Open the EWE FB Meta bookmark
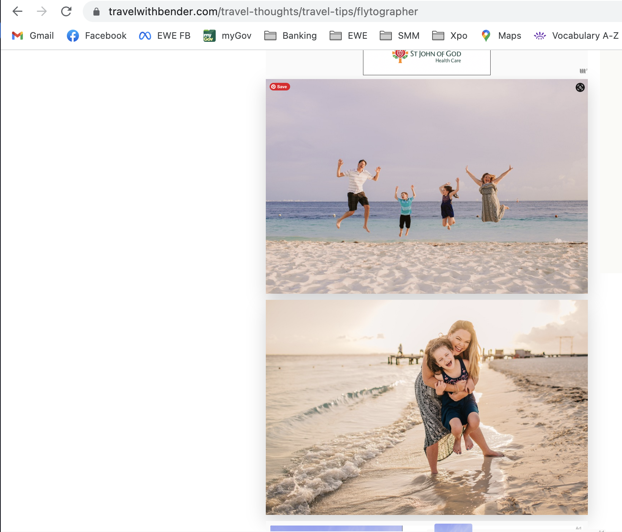Image resolution: width=622 pixels, height=532 pixels. pyautogui.click(x=164, y=36)
